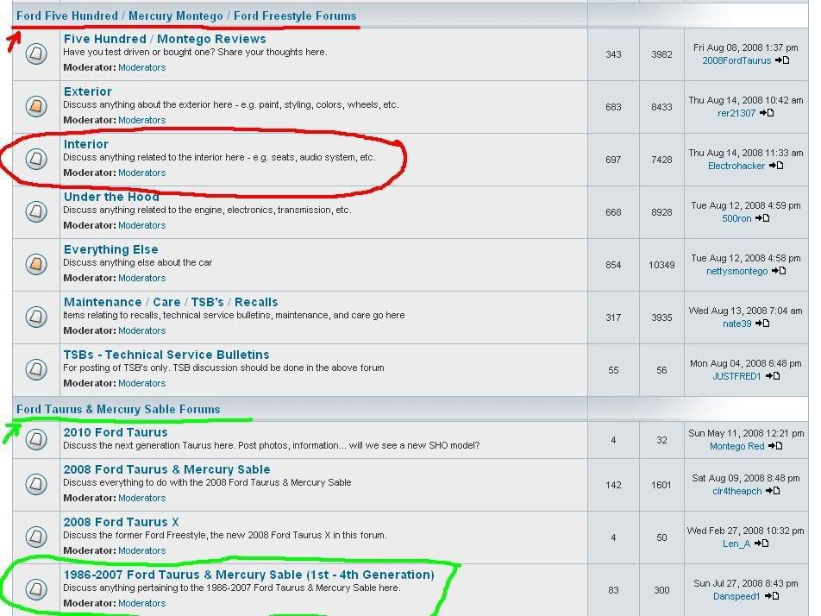The image size is (821, 616).
Task: Open user profile rer21307
Action: (736, 113)
